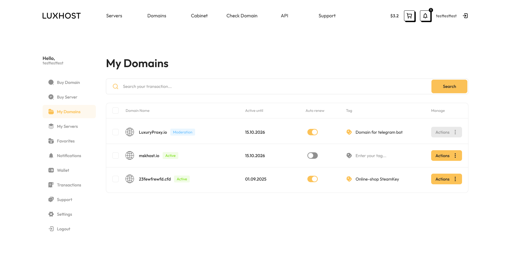Open Actions menu for LuxuryProxy.io

(446, 132)
